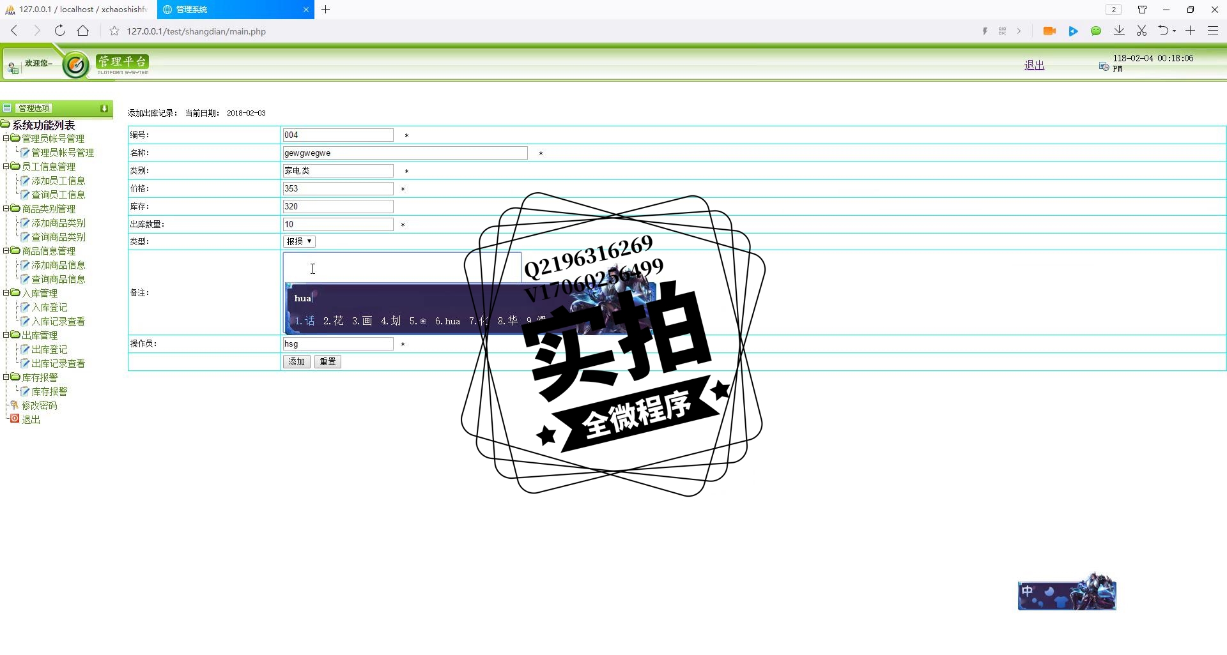Click the green chat toolbar icon
The image size is (1227, 655).
tap(1096, 31)
